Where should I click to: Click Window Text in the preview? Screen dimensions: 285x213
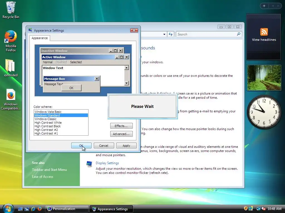pos(53,68)
